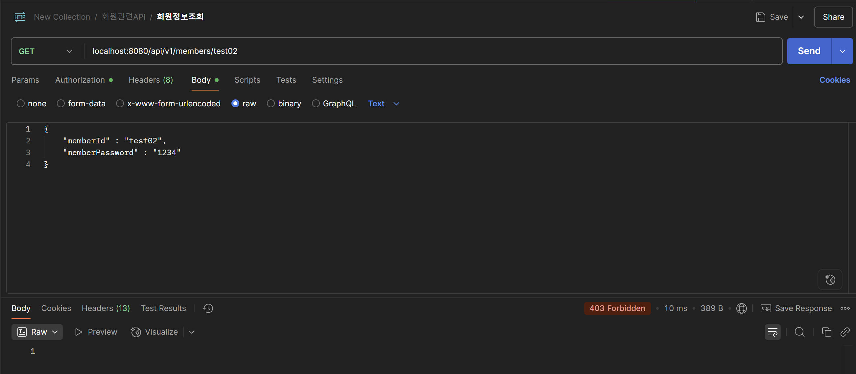
Task: Open the response Test Results tab
Action: click(x=163, y=308)
